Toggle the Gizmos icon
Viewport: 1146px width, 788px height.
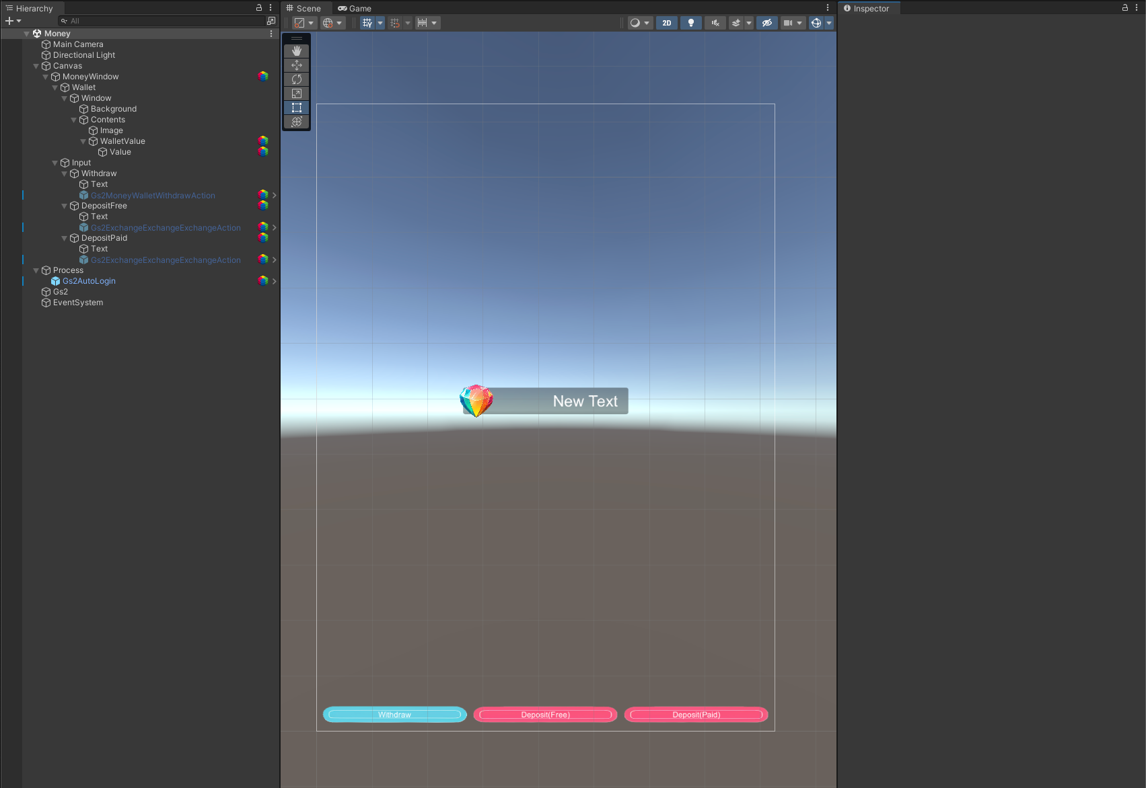tap(816, 23)
